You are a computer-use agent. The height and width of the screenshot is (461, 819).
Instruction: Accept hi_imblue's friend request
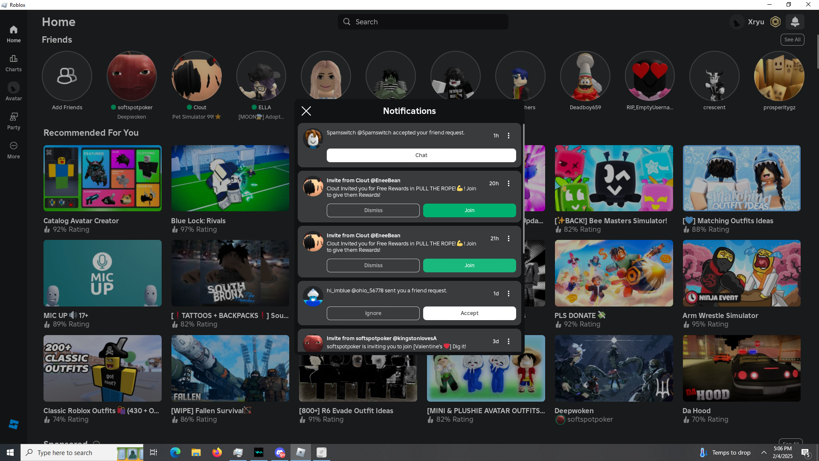(469, 313)
